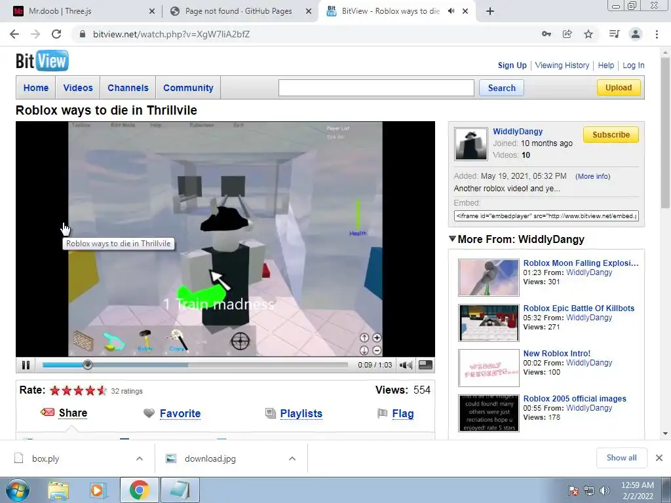671x503 pixels.
Task: Open Roblox 2005 official images link
Action: 575,399
